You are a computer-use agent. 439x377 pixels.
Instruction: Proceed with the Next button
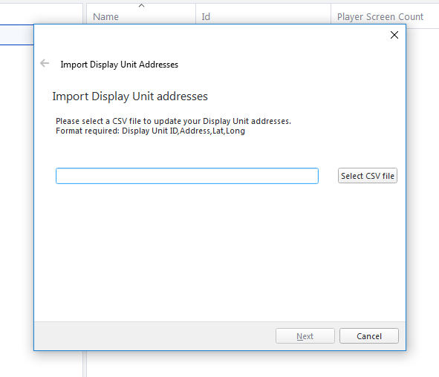(305, 336)
